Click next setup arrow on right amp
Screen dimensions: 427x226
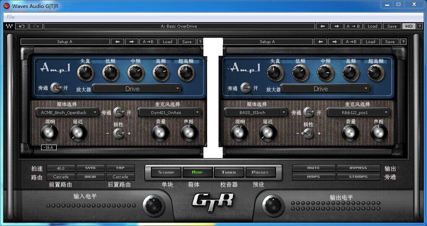point(335,42)
